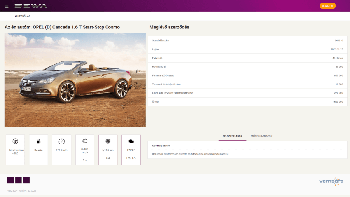Select the 222 km/h value
The height and width of the screenshot is (197, 350).
coord(61,150)
